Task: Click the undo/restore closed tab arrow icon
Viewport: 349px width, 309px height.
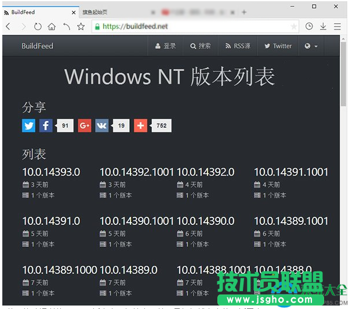Action: [66, 27]
